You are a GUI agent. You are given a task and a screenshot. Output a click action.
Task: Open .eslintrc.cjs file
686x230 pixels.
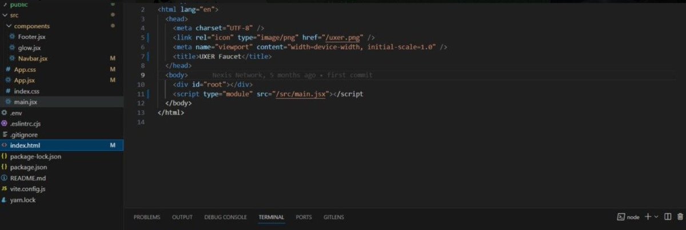coord(62,123)
